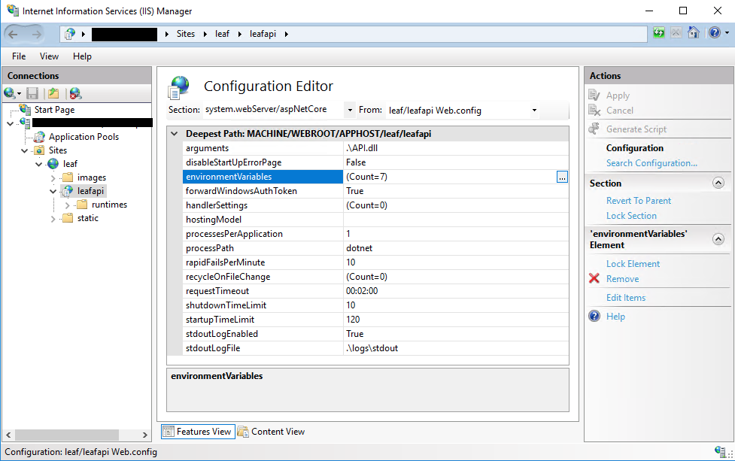The height and width of the screenshot is (461, 735).
Task: Click the Edit Items link
Action: click(625, 298)
